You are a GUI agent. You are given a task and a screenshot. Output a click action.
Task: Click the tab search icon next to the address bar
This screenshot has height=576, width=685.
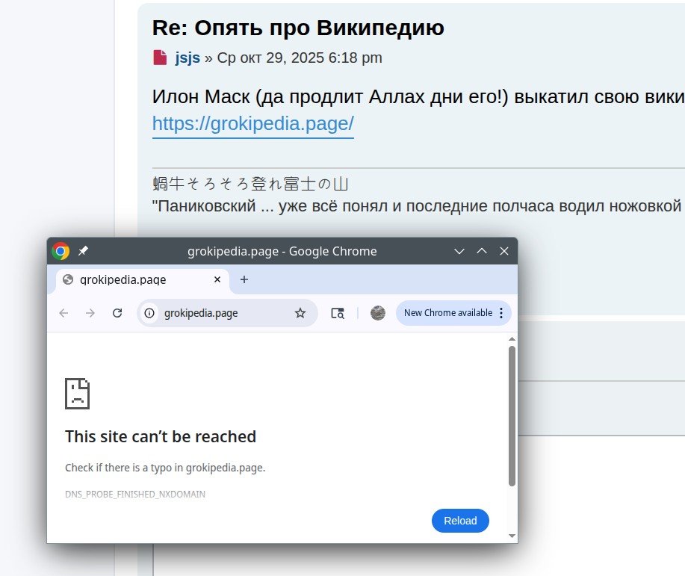(x=338, y=313)
